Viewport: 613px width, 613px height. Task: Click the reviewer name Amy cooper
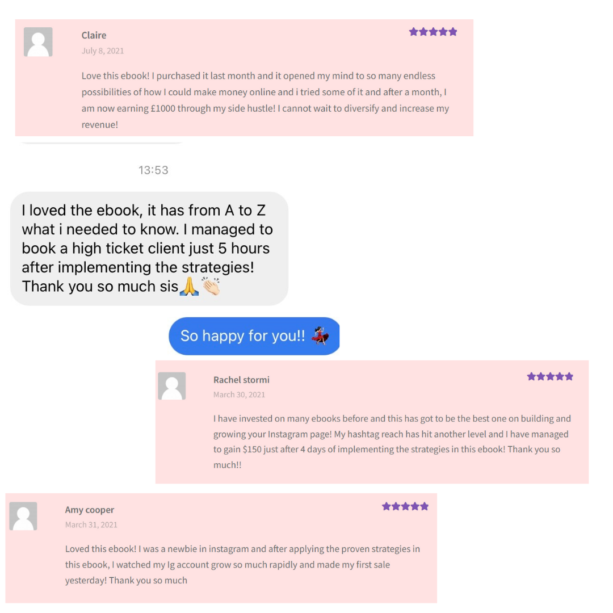[90, 510]
